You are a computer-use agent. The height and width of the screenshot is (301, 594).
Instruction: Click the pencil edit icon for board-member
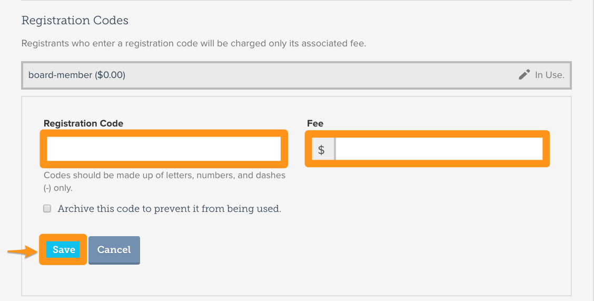pos(524,75)
